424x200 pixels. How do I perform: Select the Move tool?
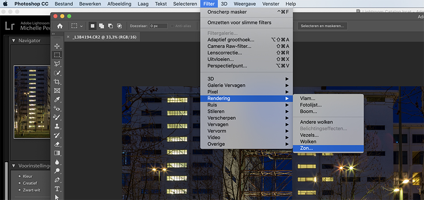coord(57,46)
